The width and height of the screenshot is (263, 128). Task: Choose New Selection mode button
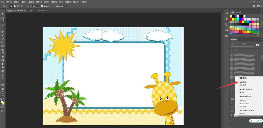(11, 6)
